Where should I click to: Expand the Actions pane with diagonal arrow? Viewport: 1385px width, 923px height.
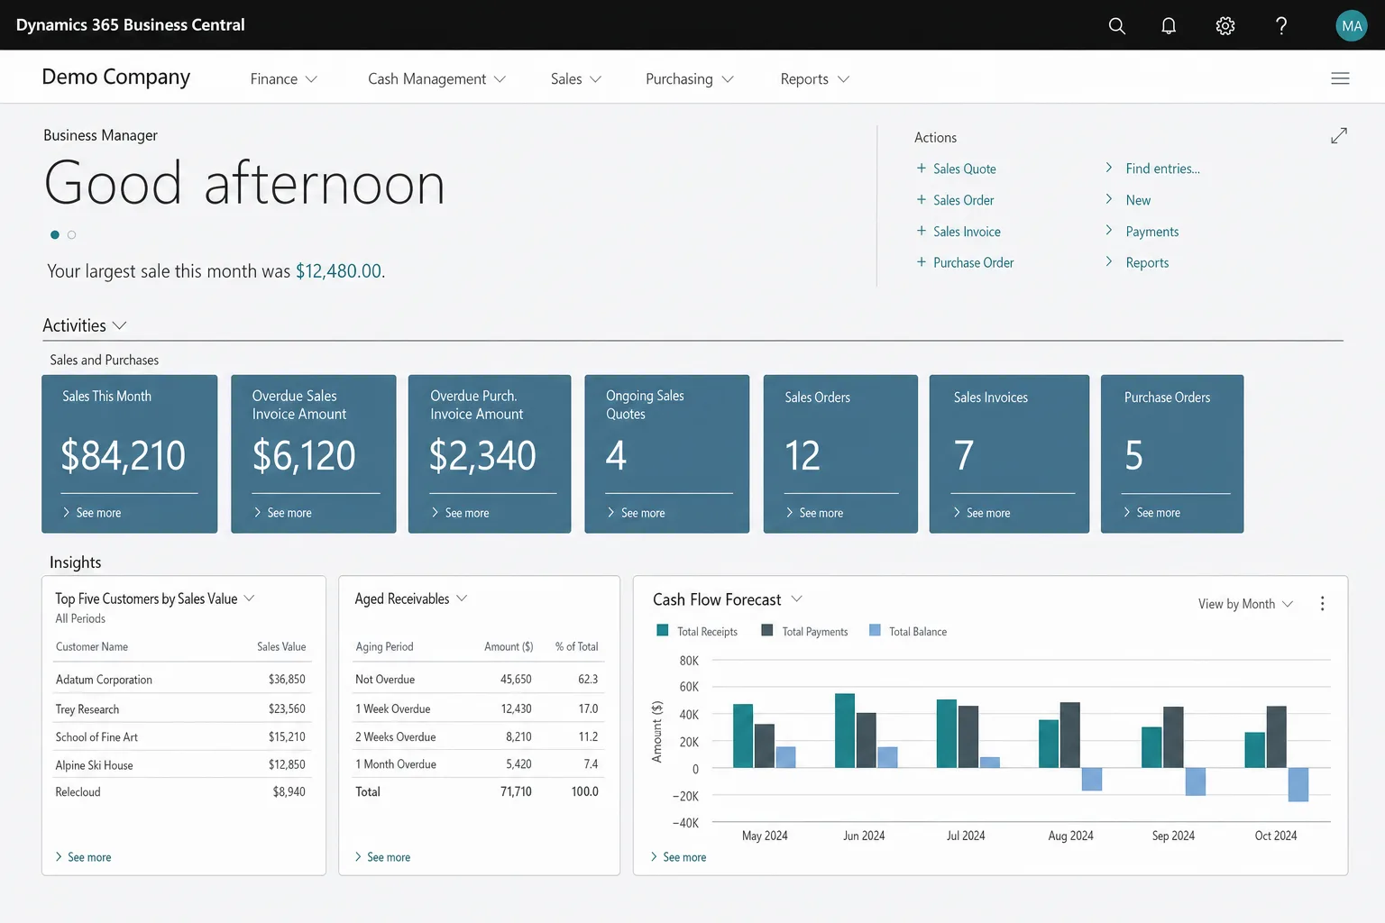(x=1339, y=135)
